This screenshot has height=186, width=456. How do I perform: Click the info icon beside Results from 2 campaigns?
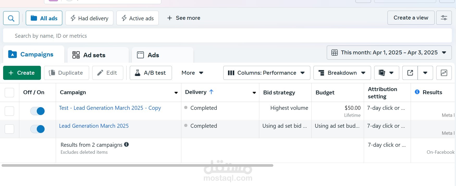point(126,144)
